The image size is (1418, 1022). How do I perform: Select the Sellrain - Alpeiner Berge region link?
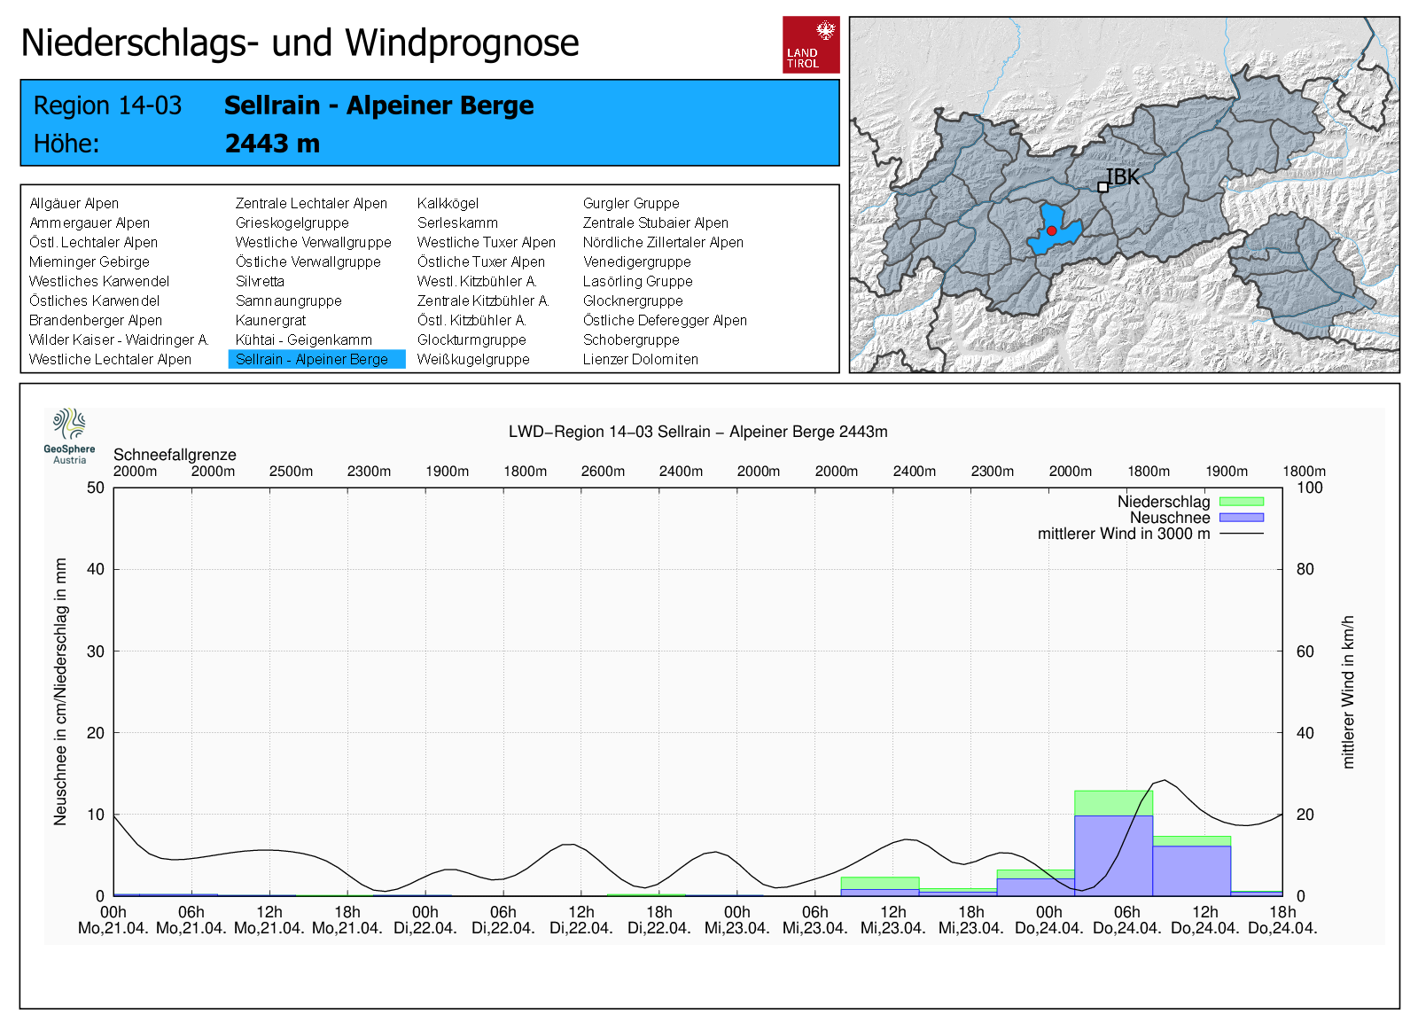tap(312, 359)
